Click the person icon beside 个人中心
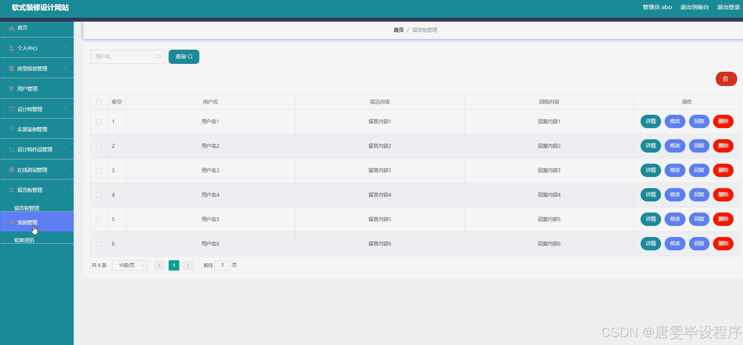Image resolution: width=743 pixels, height=345 pixels. [11, 48]
